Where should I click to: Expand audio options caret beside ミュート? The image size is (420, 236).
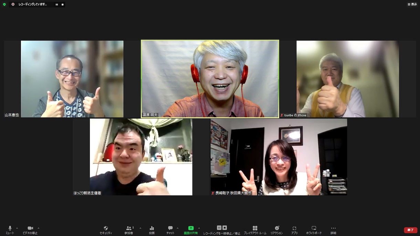pos(17,228)
